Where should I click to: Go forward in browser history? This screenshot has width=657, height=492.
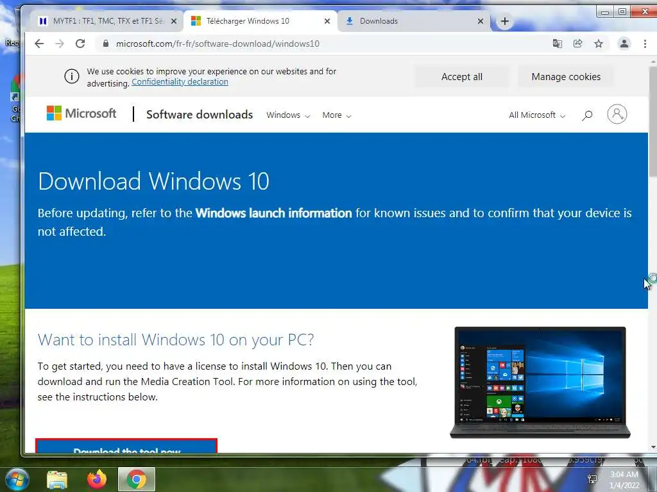(60, 44)
